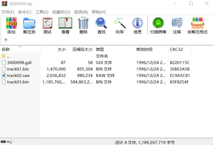The height and width of the screenshot is (145, 213).
Task: Sort by Name (名称) column header
Action: coord(20,49)
